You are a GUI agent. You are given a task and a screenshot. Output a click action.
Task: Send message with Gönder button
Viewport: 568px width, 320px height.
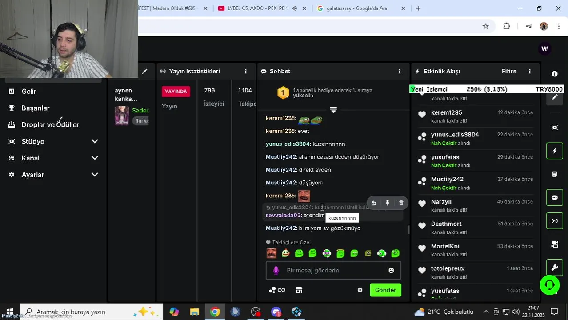tap(385, 290)
